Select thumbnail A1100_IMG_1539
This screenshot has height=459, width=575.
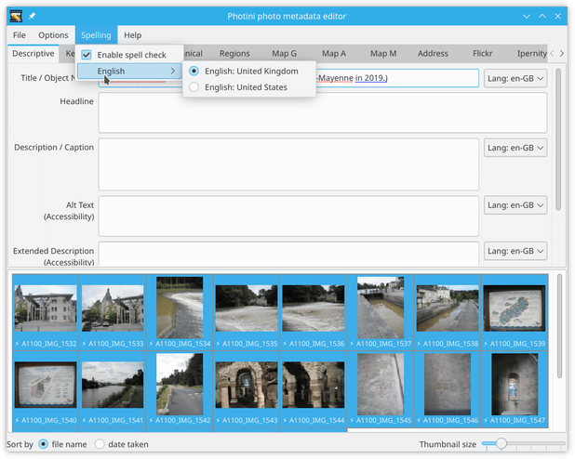(515, 312)
